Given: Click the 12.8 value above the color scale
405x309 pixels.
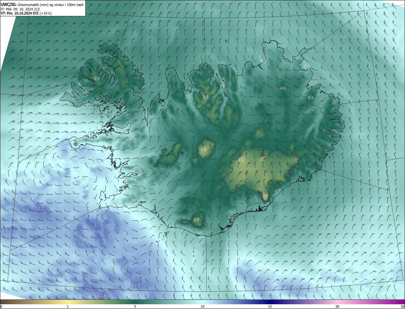Looking at the screenshot, I should tap(102, 296).
